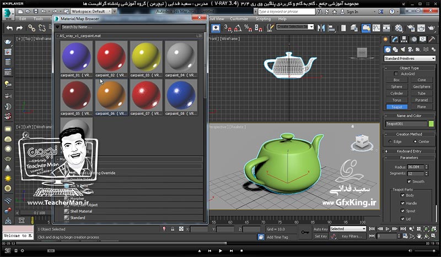Select the carpaint_08 material thumbnail

click(181, 97)
